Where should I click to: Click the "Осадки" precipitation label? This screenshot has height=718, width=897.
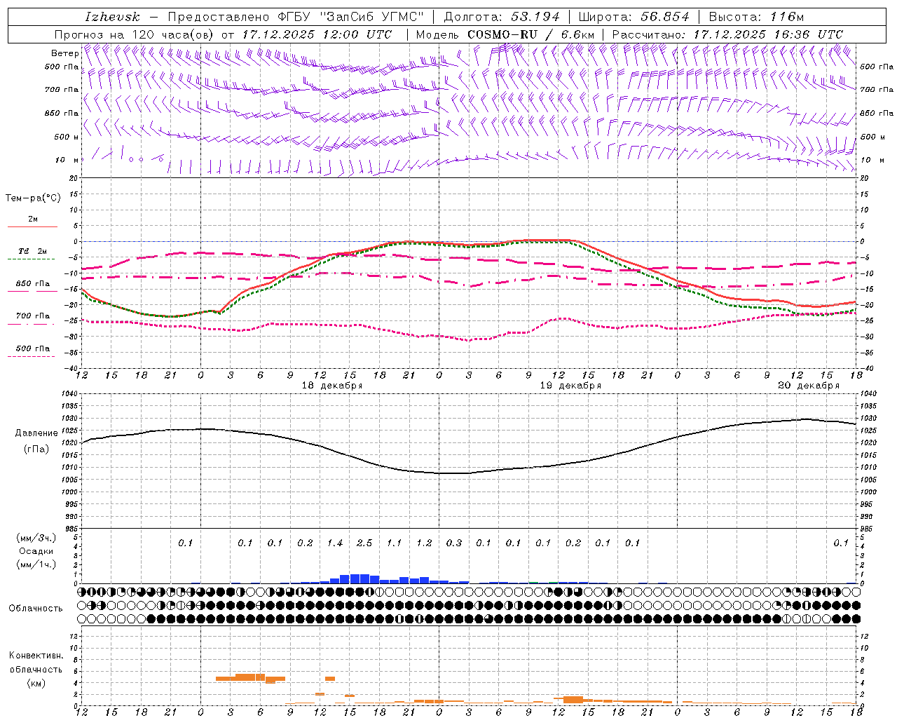point(36,551)
